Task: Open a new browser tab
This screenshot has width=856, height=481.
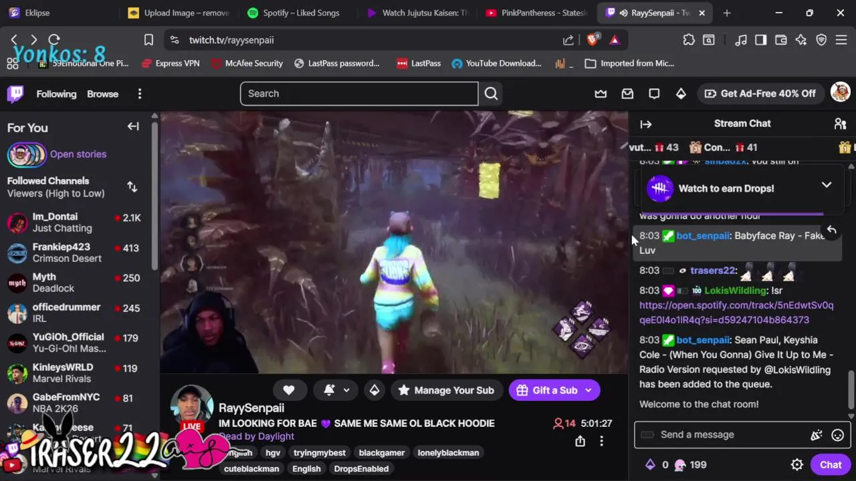Action: (727, 13)
